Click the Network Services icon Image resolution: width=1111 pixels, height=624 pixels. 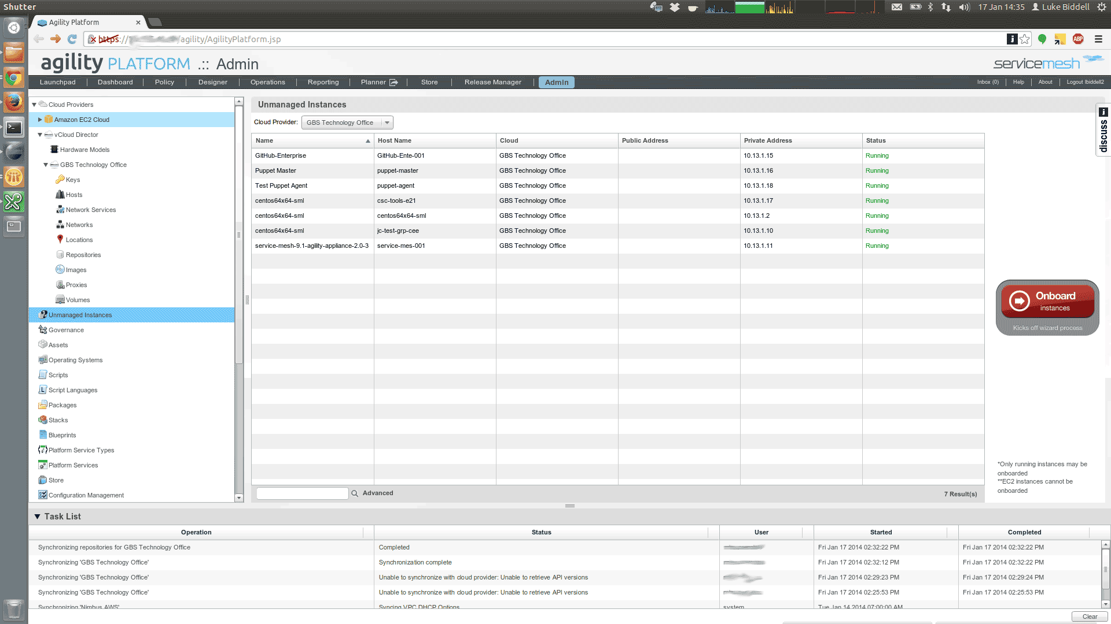tap(60, 210)
